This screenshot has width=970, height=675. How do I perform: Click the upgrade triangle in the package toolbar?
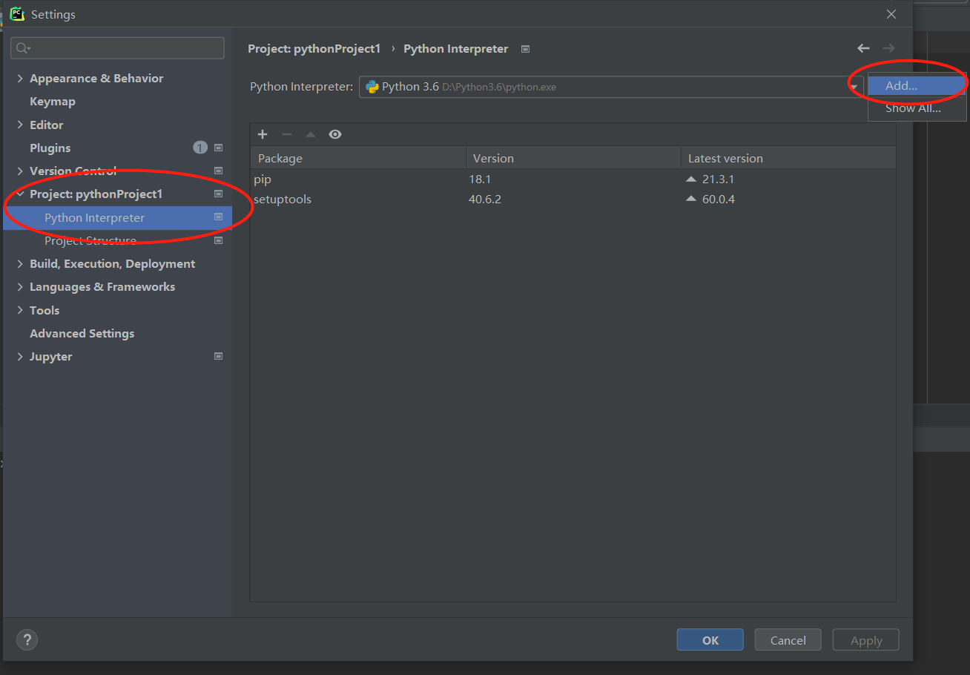tap(311, 134)
